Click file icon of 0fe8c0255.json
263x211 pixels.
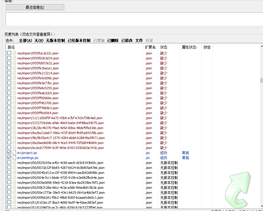[x=14, y=88]
